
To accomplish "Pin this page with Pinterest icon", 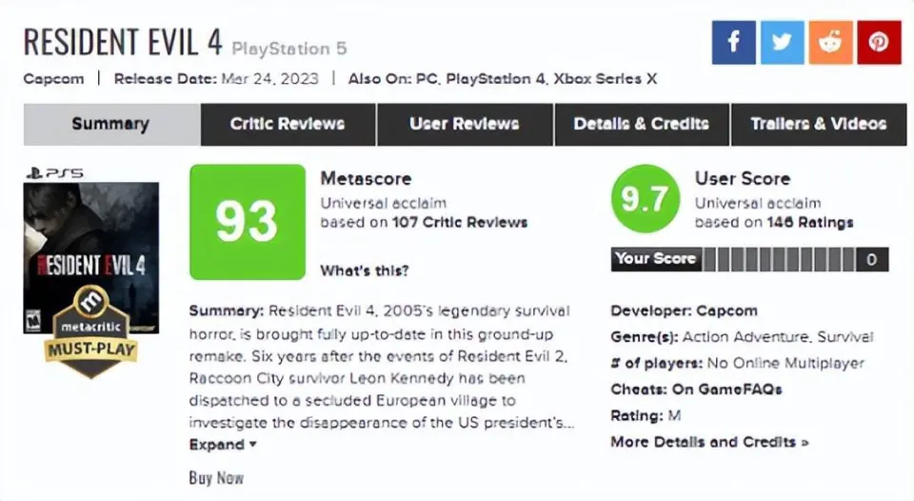I will 879,43.
